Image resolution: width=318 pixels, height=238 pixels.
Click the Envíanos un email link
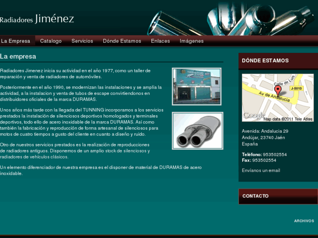(261, 170)
